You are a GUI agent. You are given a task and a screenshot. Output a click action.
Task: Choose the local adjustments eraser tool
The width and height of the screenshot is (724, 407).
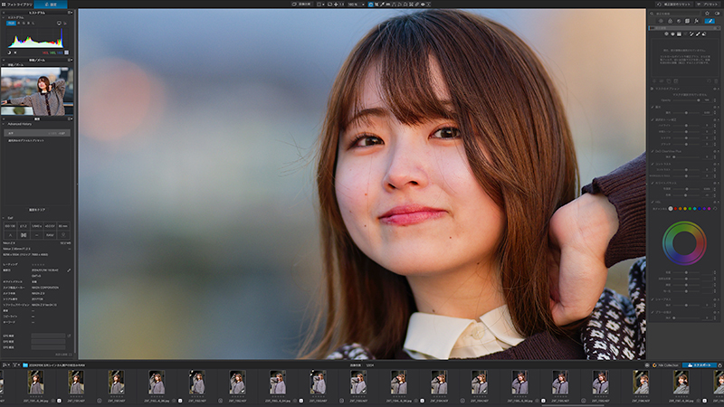[704, 34]
